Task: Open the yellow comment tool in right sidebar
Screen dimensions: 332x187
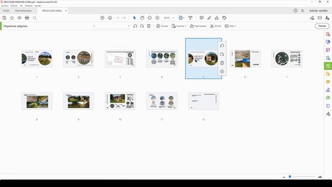Action: tap(328, 82)
